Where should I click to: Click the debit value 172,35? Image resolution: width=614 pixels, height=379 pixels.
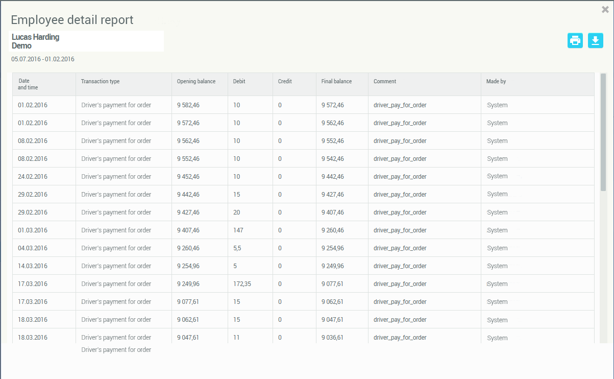pyautogui.click(x=242, y=284)
